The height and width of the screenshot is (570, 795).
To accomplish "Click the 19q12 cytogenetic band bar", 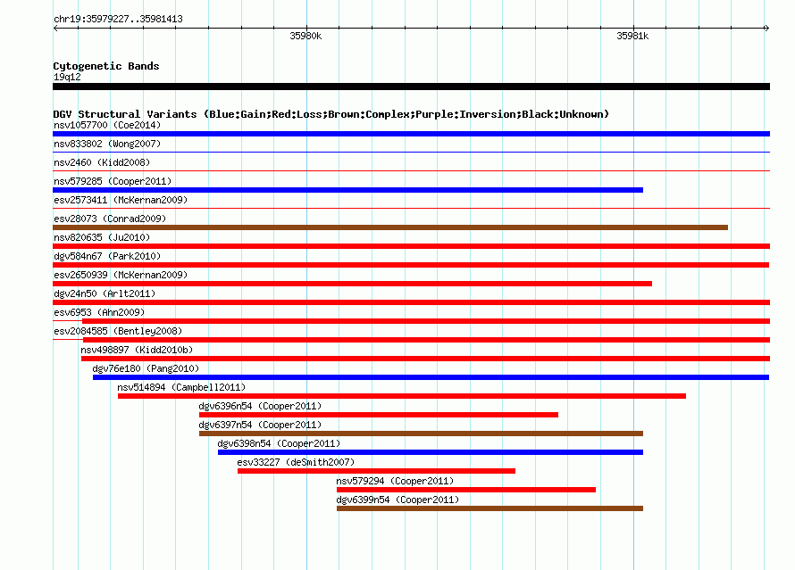I will (411, 87).
